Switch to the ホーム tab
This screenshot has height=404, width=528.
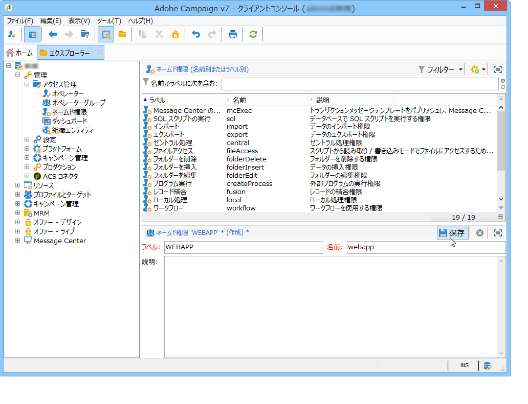pos(19,53)
